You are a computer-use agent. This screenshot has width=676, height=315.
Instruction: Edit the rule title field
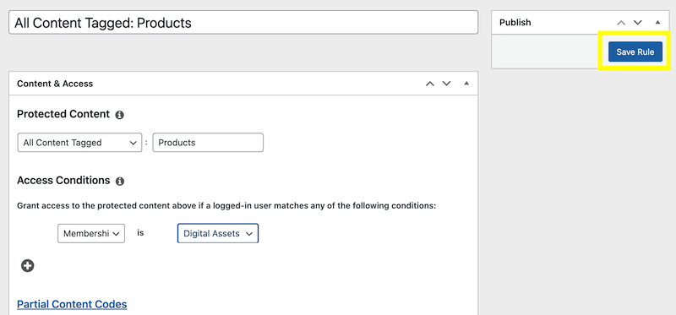[243, 23]
